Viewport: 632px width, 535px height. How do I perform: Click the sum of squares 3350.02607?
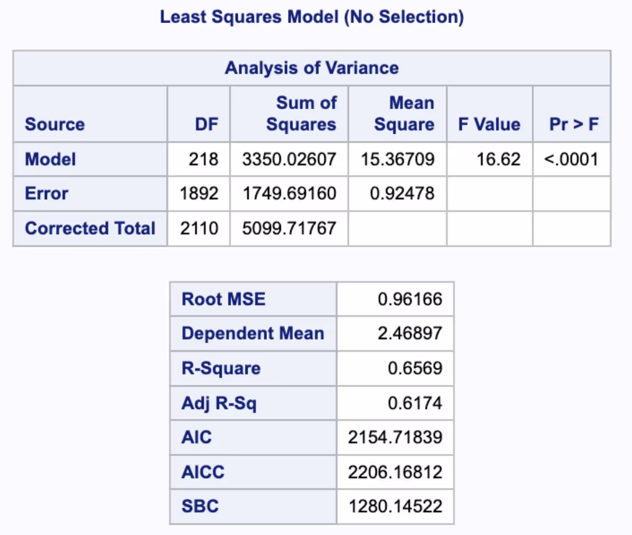pyautogui.click(x=289, y=159)
